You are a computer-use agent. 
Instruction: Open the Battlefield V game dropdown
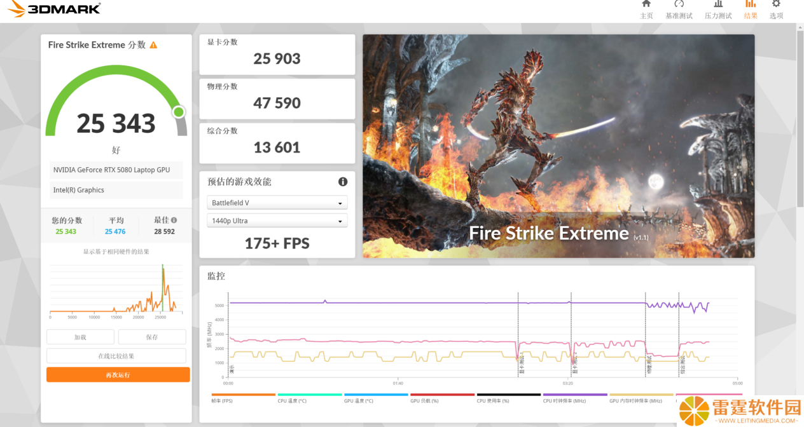pyautogui.click(x=277, y=203)
